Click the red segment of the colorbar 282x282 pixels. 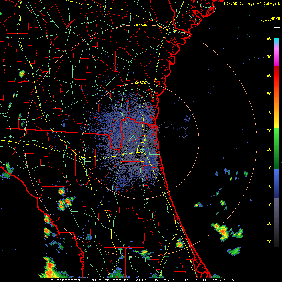(x=277, y=76)
